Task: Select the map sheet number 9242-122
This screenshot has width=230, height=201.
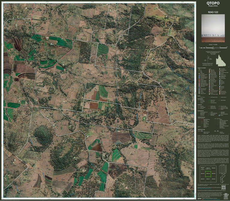Action: pyautogui.click(x=213, y=12)
